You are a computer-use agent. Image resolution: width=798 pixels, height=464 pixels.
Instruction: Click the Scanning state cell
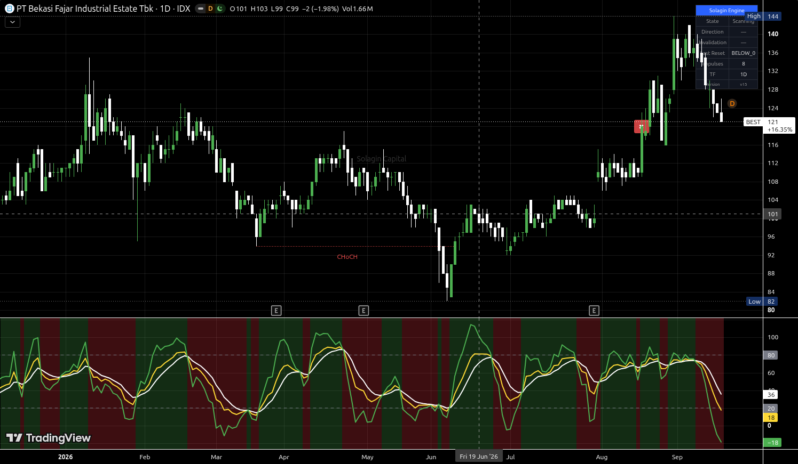[x=743, y=21]
